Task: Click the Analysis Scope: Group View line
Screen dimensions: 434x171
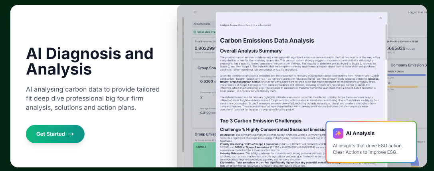Action: click(x=245, y=25)
